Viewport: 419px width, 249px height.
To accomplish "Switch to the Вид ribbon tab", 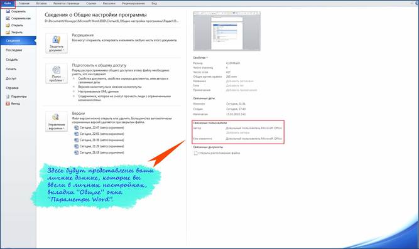I will coord(154,4).
